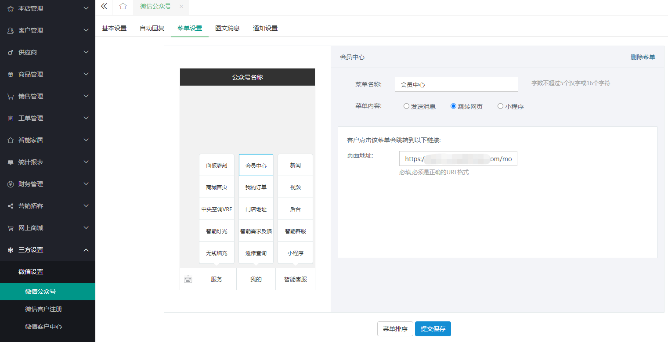Click the share icon beside 营销拓客
668x342 pixels.
click(x=11, y=206)
